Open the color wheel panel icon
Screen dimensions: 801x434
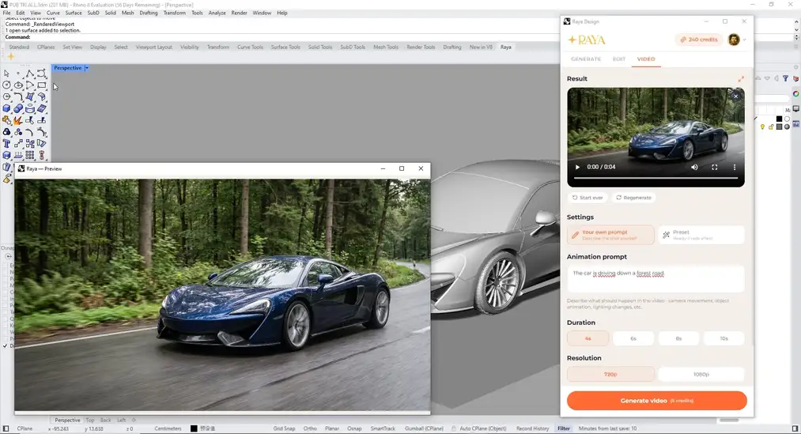point(796,94)
